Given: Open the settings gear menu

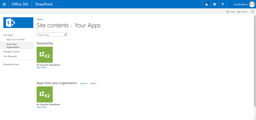Looking at the screenshot, I should click(215, 4).
